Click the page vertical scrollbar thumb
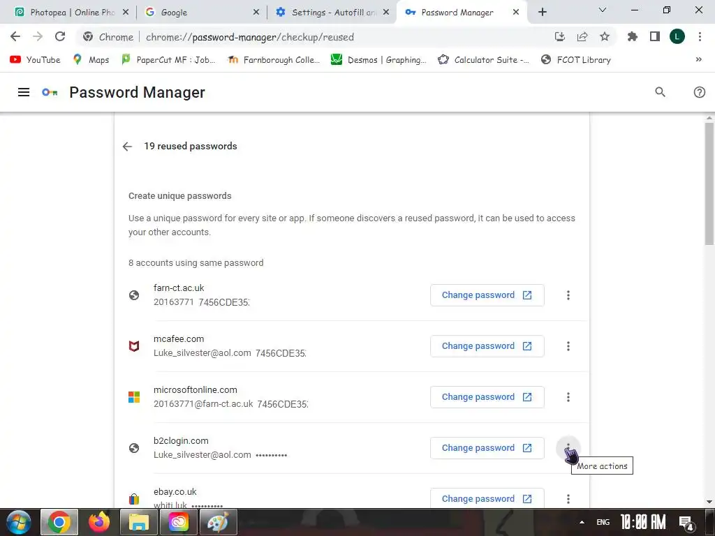Image resolution: width=715 pixels, height=536 pixels. click(x=709, y=184)
